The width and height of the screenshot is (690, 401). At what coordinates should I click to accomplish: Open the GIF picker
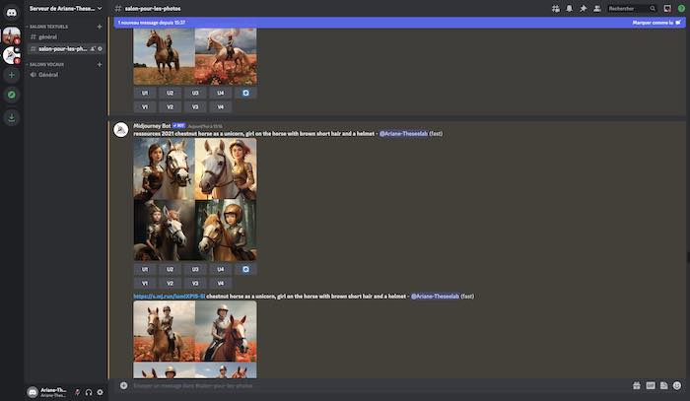[x=651, y=385]
